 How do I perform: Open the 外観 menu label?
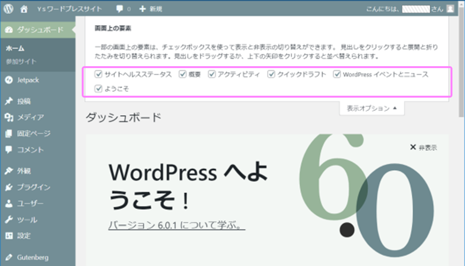click(x=24, y=171)
